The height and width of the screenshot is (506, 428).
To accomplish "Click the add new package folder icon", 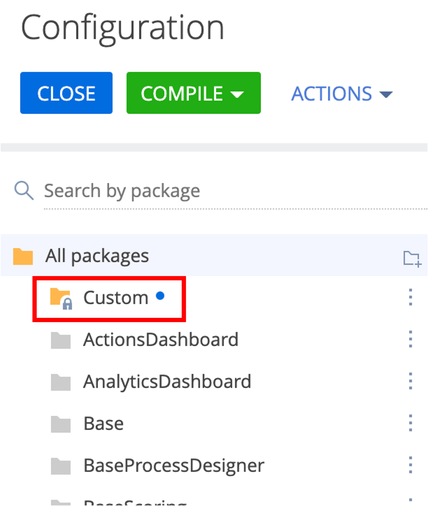I will pyautogui.click(x=412, y=259).
